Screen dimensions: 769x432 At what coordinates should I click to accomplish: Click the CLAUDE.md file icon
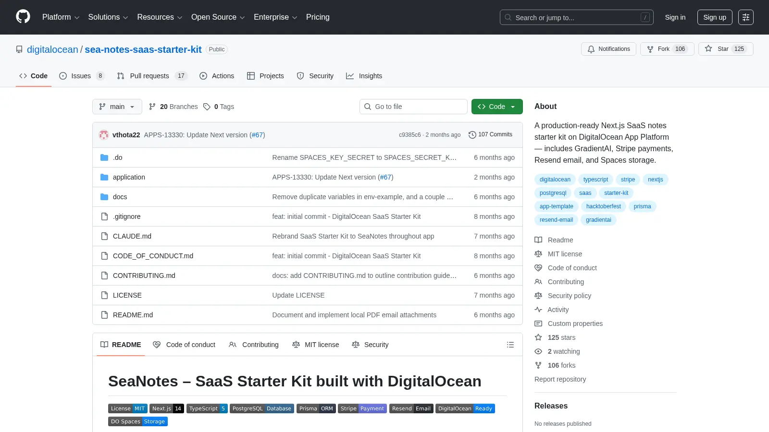click(104, 236)
